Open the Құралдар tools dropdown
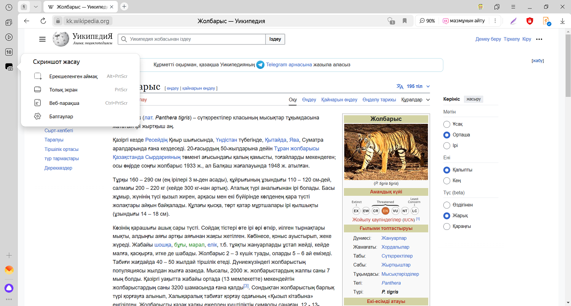 tap(415, 100)
